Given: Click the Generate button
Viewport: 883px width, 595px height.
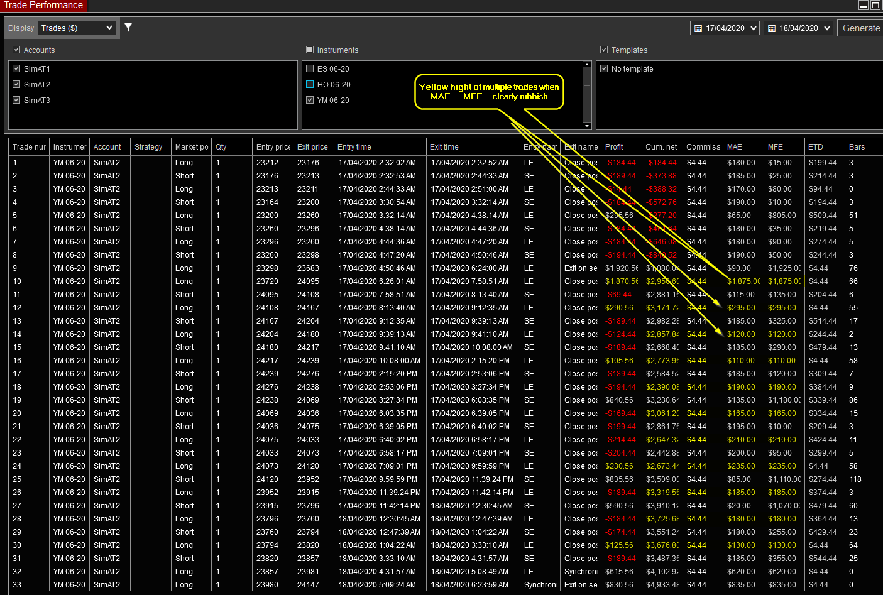Looking at the screenshot, I should coord(861,28).
